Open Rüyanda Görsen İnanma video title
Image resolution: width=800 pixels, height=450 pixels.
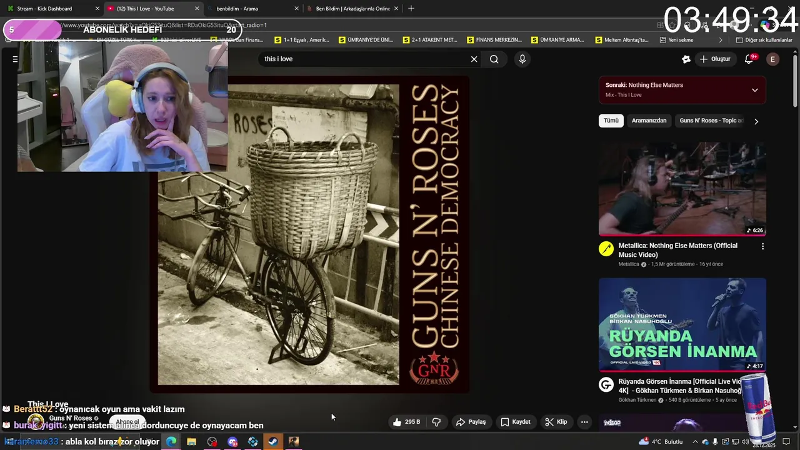pos(680,386)
